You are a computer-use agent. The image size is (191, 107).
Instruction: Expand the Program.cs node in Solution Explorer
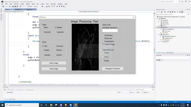(x=159, y=42)
